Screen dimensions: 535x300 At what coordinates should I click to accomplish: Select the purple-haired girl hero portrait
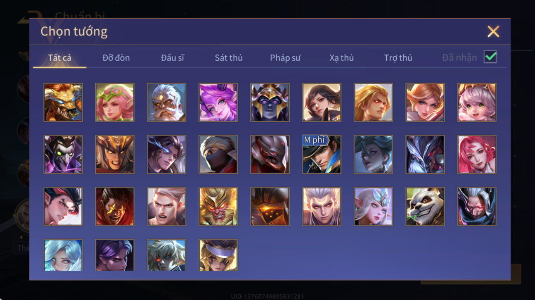tap(218, 102)
